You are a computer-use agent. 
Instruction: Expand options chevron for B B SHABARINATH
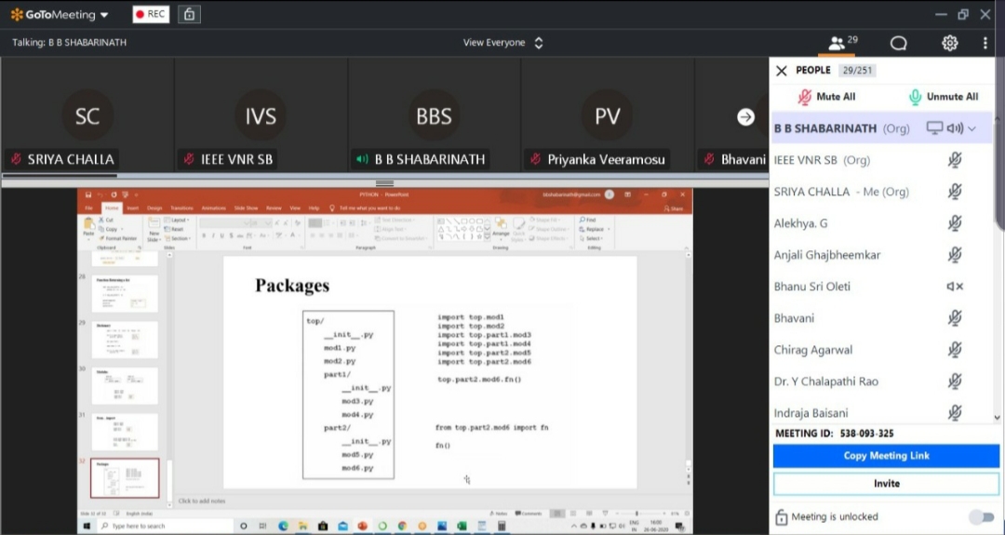point(972,128)
